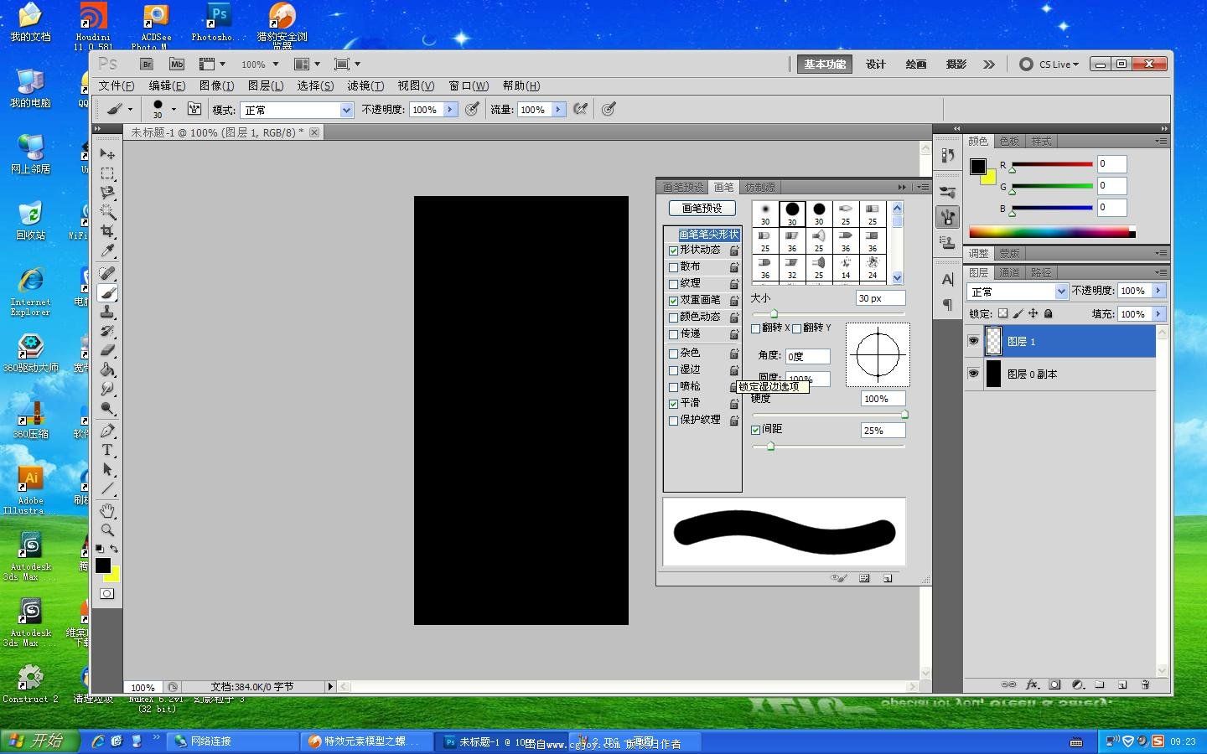Viewport: 1207px width, 754px height.
Task: Enable the Noise checkbox
Action: point(673,354)
